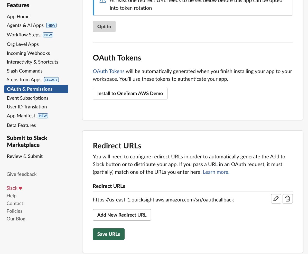Click the warning triangle icon above Opt In
Viewport: 308px width, 254px height.
pyautogui.click(x=102, y=2)
